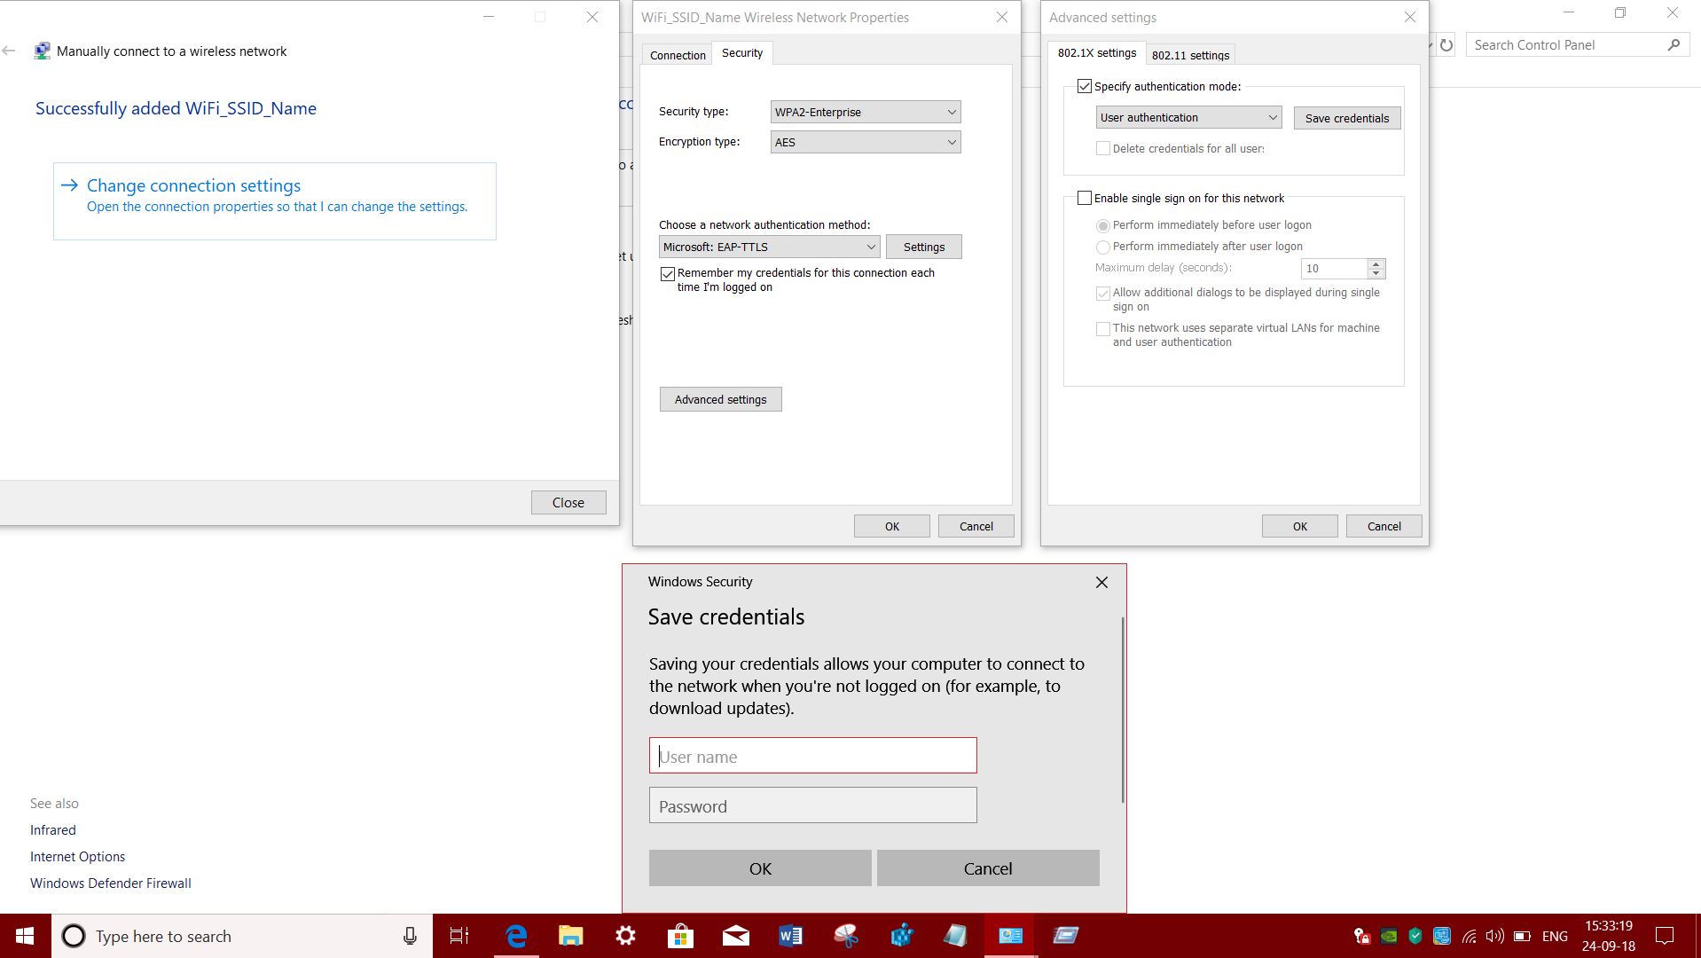The height and width of the screenshot is (958, 1701).
Task: Open the Infrared link
Action: pos(53,830)
